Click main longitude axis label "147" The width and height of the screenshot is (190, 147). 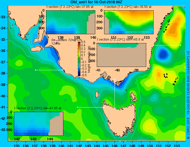click(x=123, y=145)
